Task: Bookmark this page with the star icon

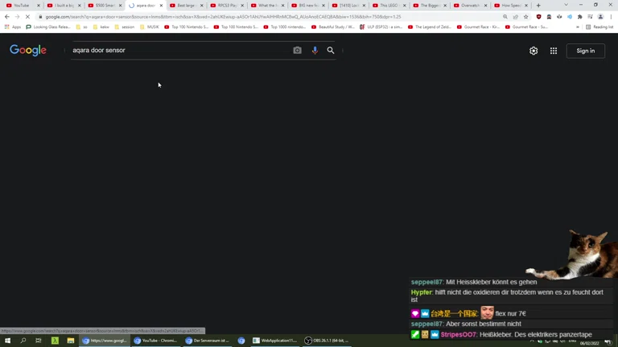Action: pyautogui.click(x=525, y=17)
